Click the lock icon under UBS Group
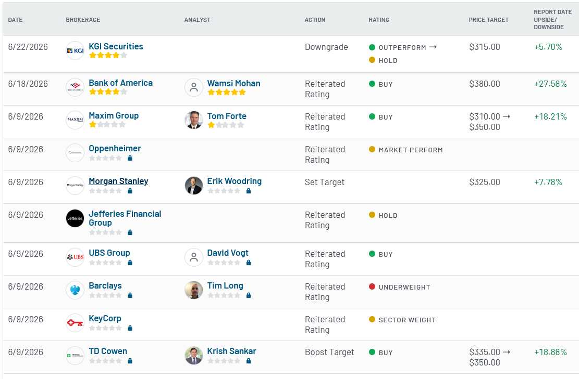Screen dimensions: 579x379 130,263
